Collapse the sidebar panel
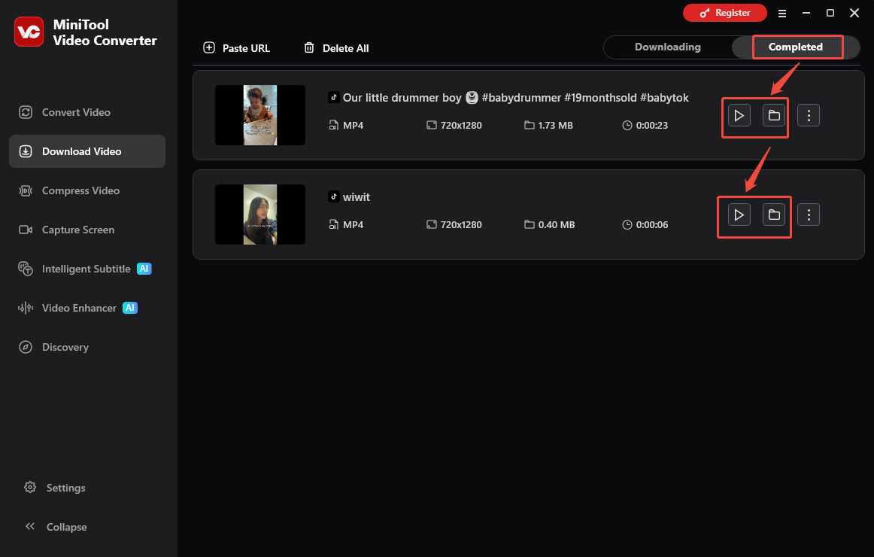This screenshot has width=874, height=557. tap(56, 527)
